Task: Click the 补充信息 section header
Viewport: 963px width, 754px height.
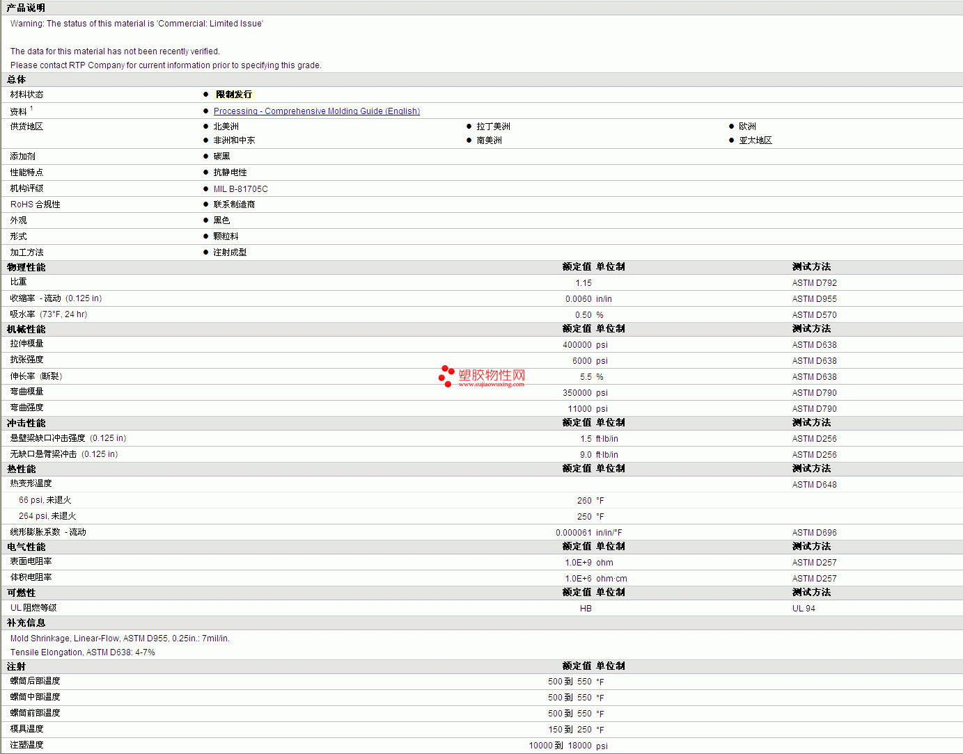Action: click(26, 623)
